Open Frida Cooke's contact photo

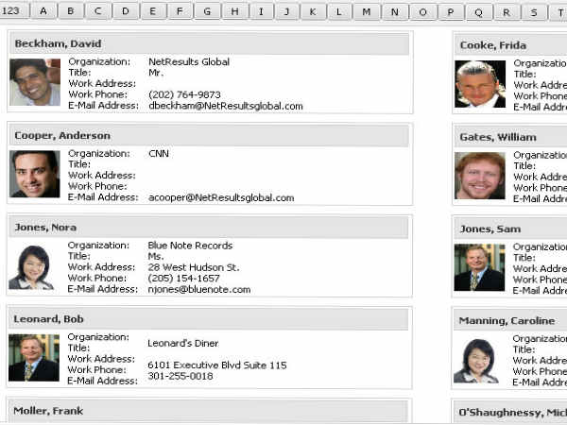(x=480, y=84)
